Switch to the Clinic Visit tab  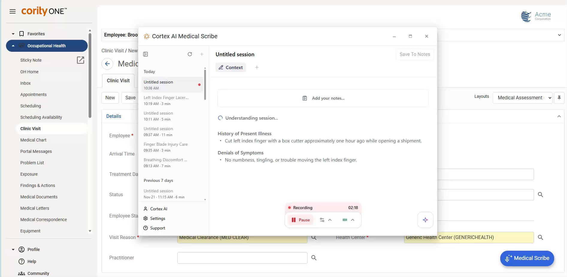(118, 80)
